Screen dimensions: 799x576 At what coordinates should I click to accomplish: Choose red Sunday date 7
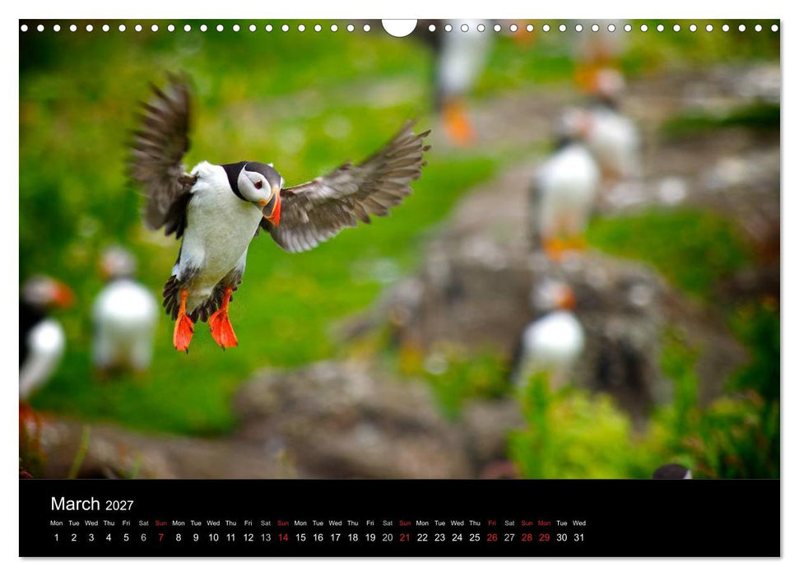point(161,537)
